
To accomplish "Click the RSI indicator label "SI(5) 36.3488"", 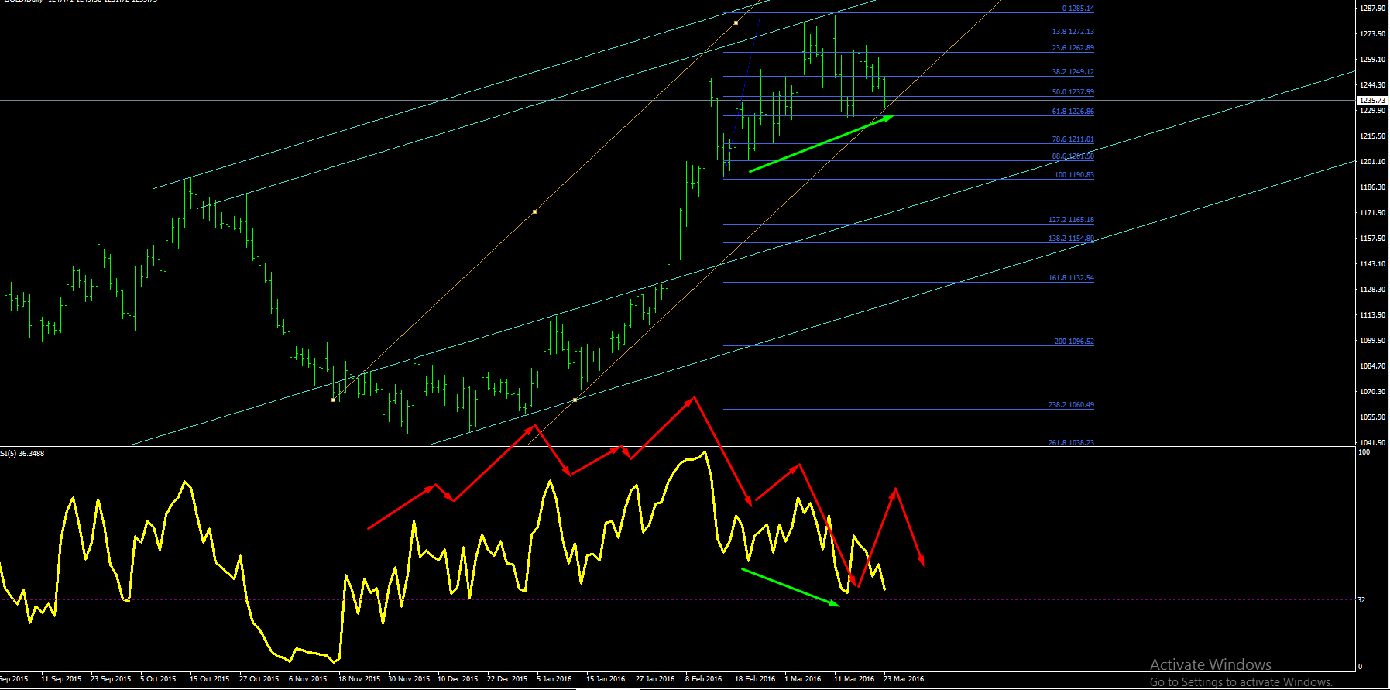I will click(x=22, y=454).
